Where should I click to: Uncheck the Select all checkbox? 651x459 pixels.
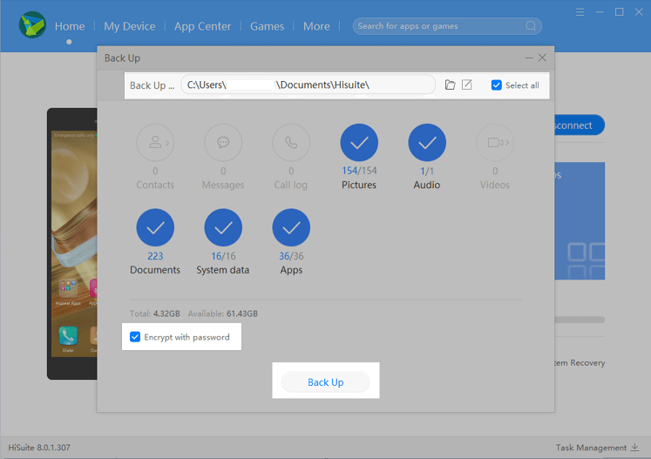pos(496,85)
